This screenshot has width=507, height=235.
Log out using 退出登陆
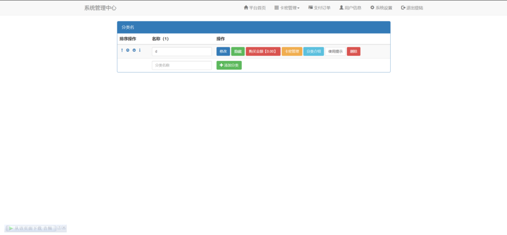(412, 8)
